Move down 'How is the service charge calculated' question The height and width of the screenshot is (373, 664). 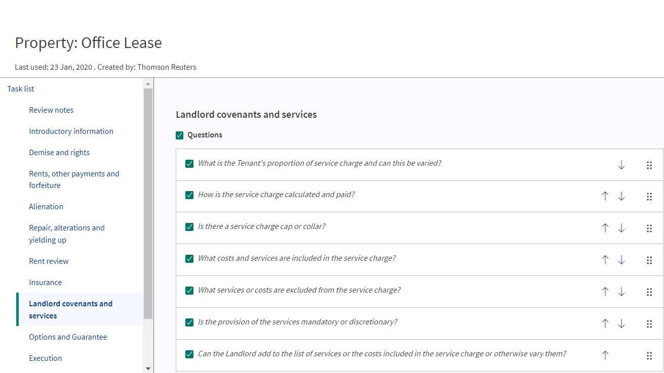621,197
